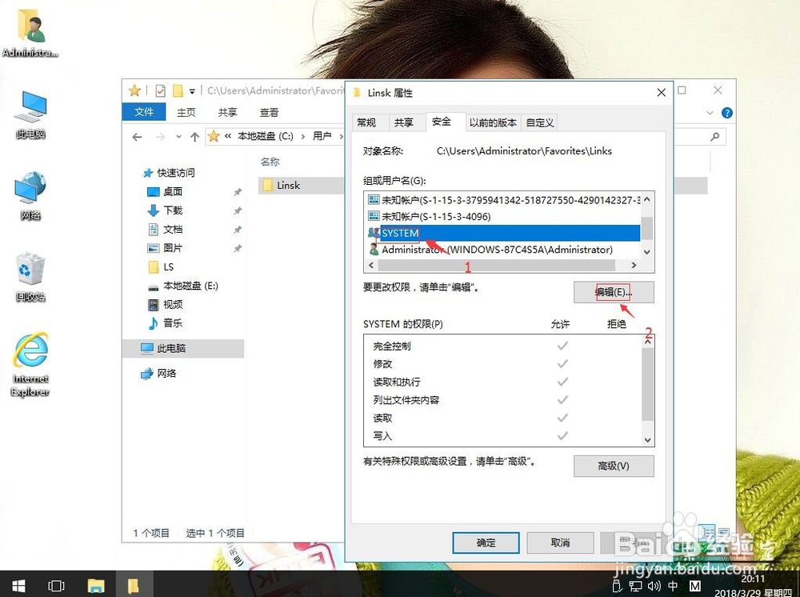Screen dimensions: 800x597
Task: Click the 名称 column header
Action: click(270, 162)
